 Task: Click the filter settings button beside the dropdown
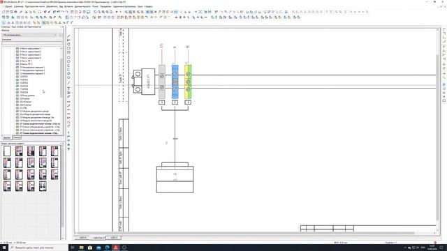pos(61,35)
